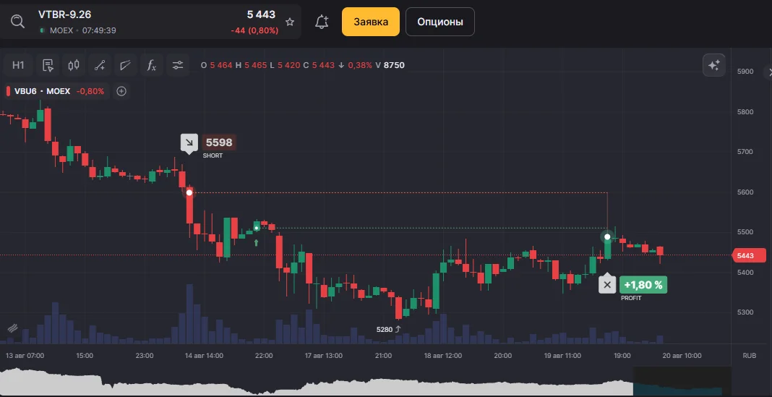Open the instrument search magnifier icon
Viewport: 772px width, 397px height.
[x=18, y=22]
